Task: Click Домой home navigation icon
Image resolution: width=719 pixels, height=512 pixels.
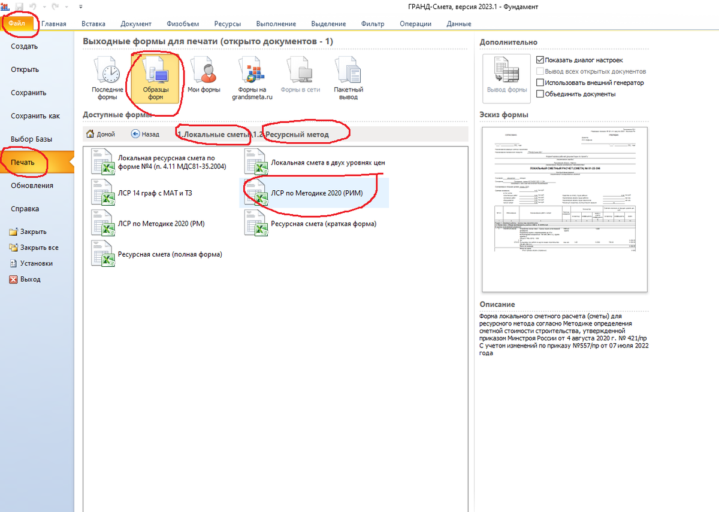Action: coord(101,134)
